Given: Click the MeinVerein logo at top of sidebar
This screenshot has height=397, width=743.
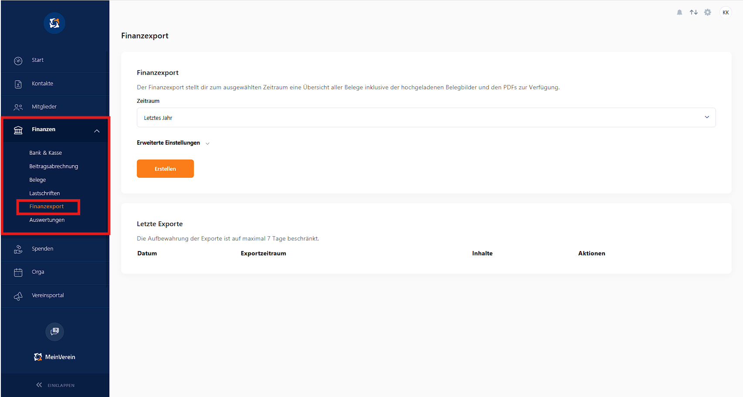Looking at the screenshot, I should [x=54, y=23].
